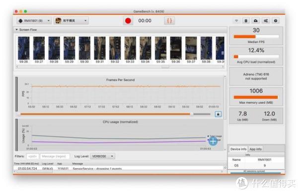Image resolution: width=298 pixels, height=192 pixels.
Task: Click the trash delete sessions icon
Action: [246, 21]
